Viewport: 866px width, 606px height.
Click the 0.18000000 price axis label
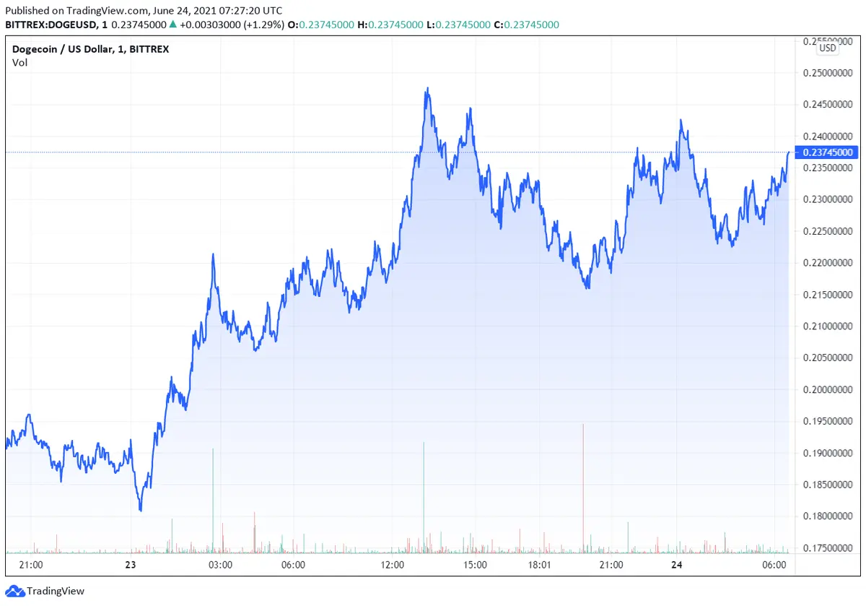[828, 516]
